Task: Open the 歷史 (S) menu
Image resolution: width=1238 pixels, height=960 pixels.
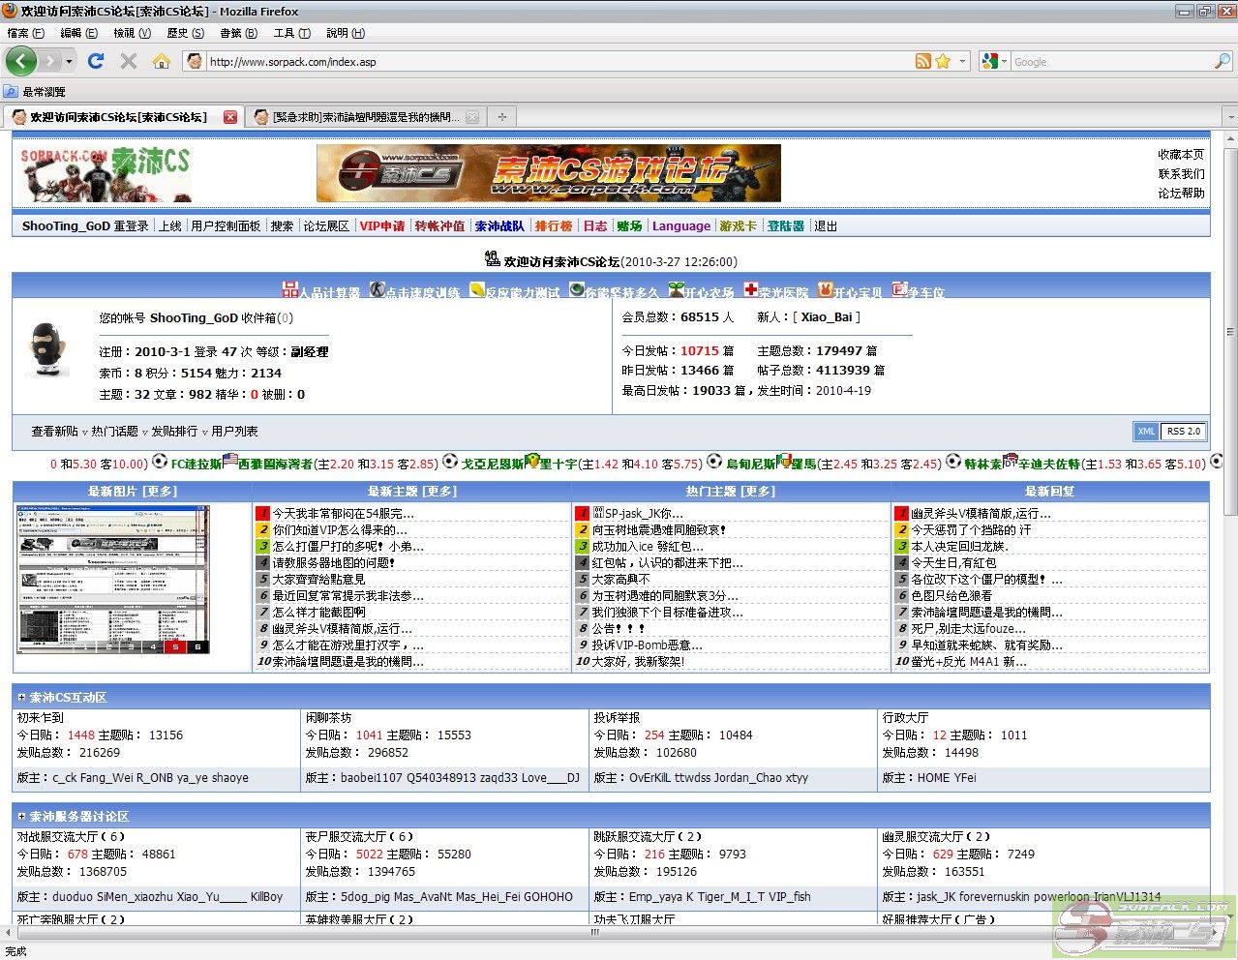Action: click(185, 33)
